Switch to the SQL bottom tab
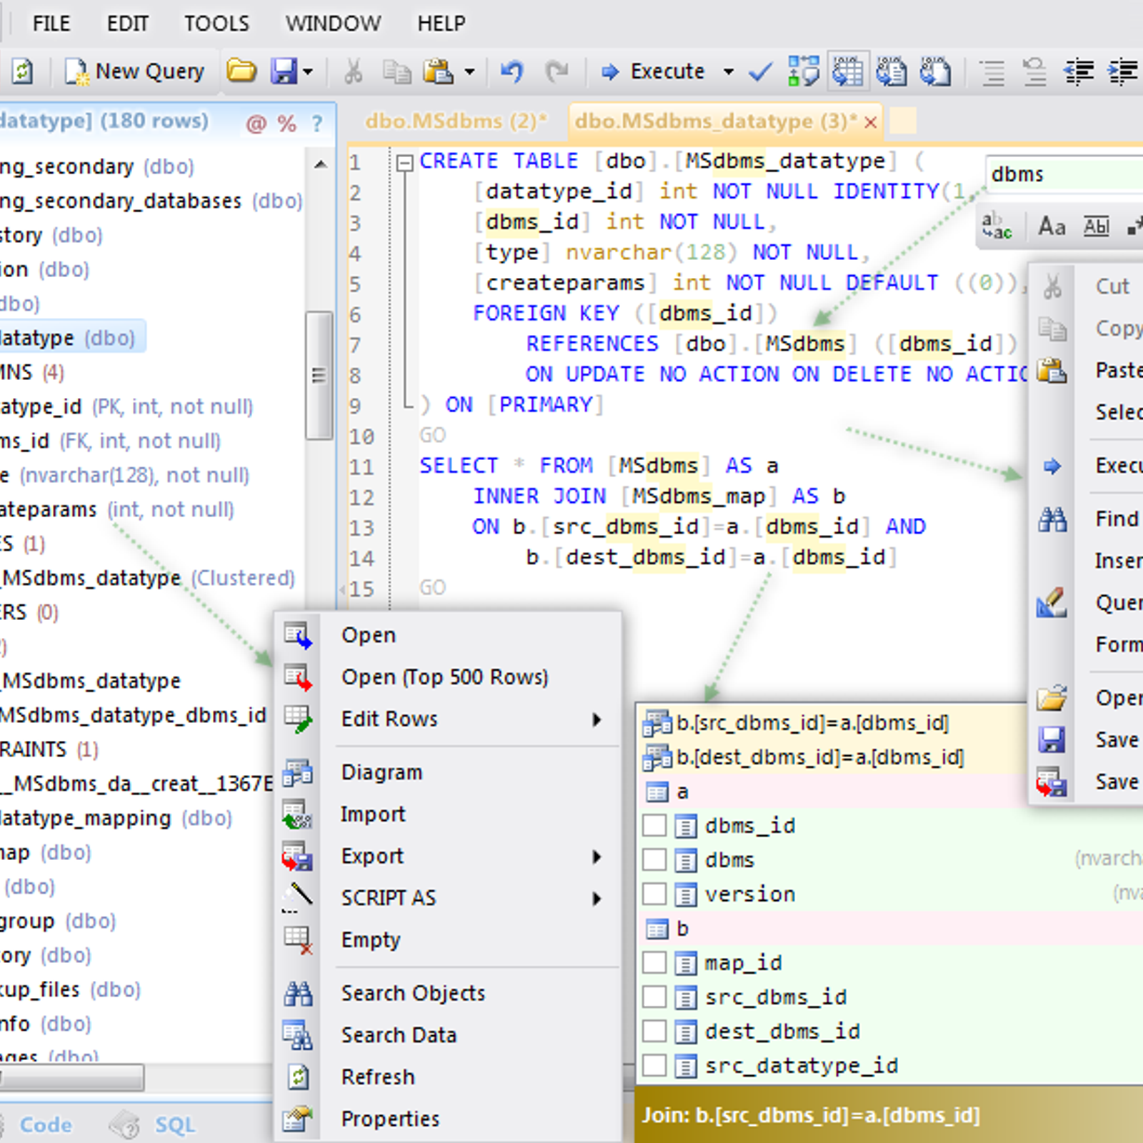The image size is (1143, 1143). click(153, 1124)
